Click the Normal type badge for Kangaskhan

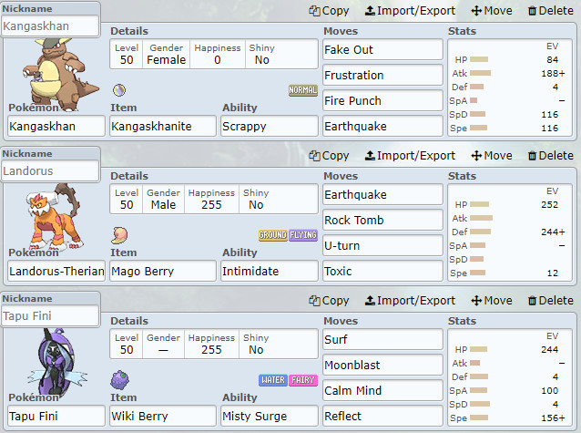pos(303,90)
